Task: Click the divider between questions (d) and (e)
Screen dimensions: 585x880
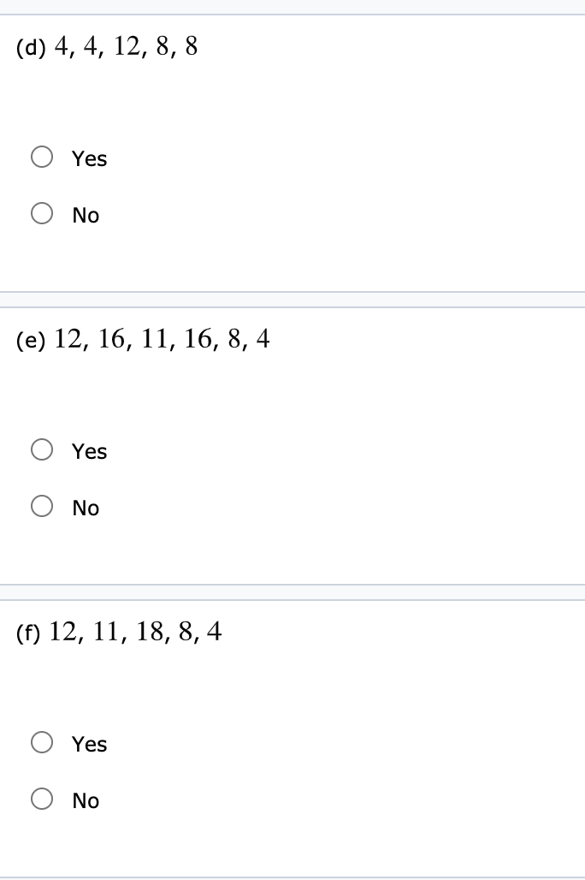Action: tap(292, 299)
